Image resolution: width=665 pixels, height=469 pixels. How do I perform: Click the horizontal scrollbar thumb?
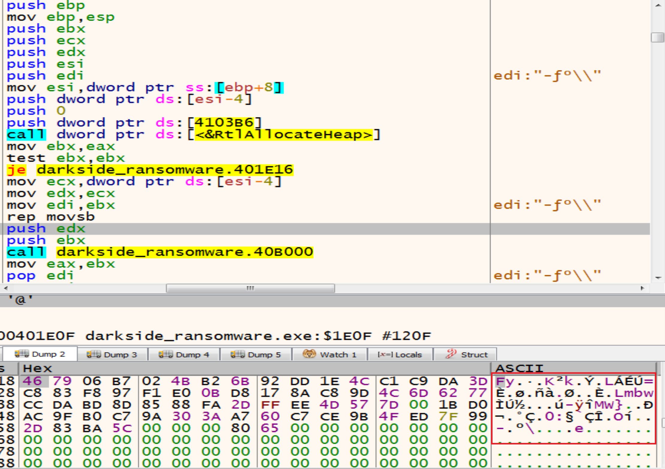click(x=250, y=288)
